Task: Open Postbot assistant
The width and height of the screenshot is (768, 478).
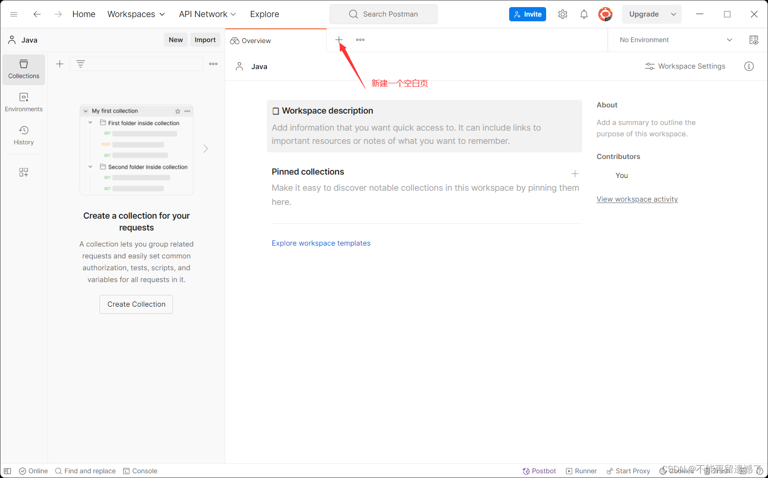Action: pyautogui.click(x=539, y=471)
